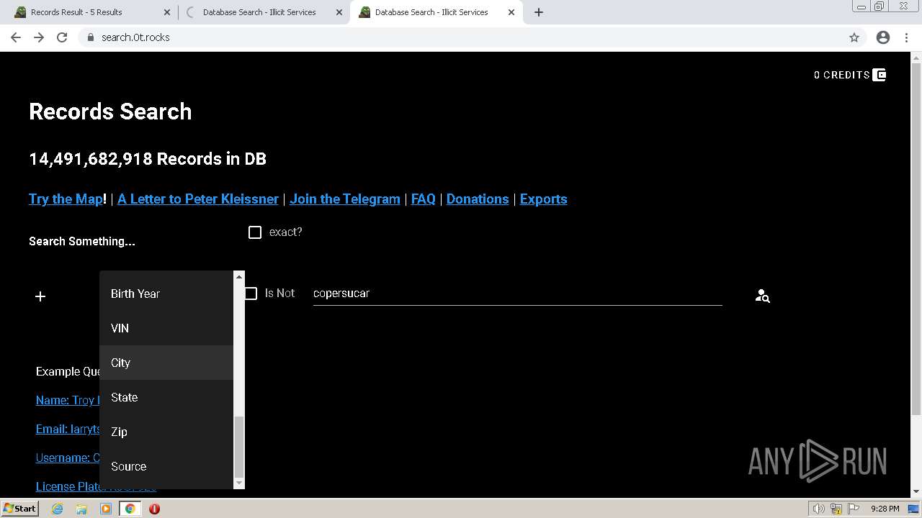The height and width of the screenshot is (518, 922).
Task: Go forward with the browser forward arrow
Action: click(39, 37)
